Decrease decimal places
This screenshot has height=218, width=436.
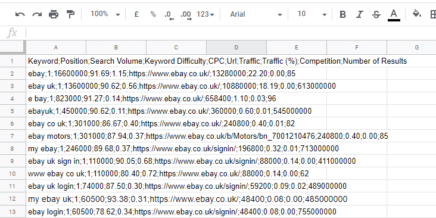pos(169,15)
